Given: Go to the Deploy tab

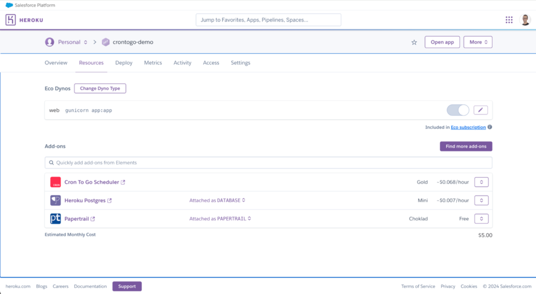Looking at the screenshot, I should (x=124, y=63).
